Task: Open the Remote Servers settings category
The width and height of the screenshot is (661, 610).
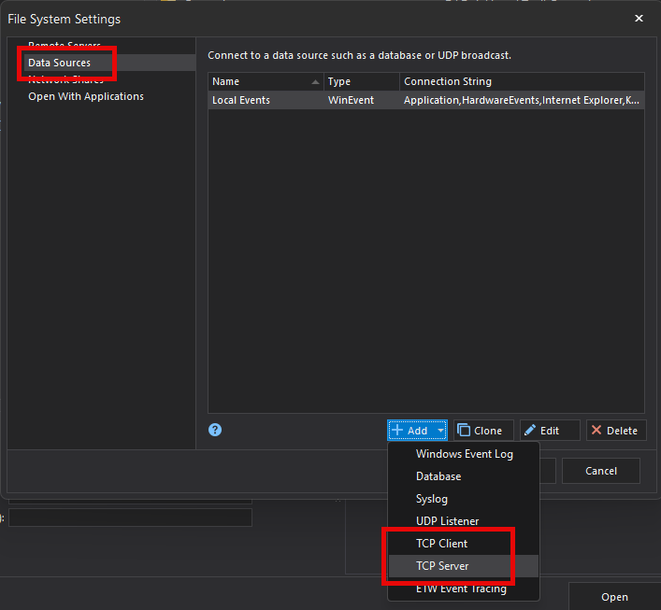Action: [65, 45]
